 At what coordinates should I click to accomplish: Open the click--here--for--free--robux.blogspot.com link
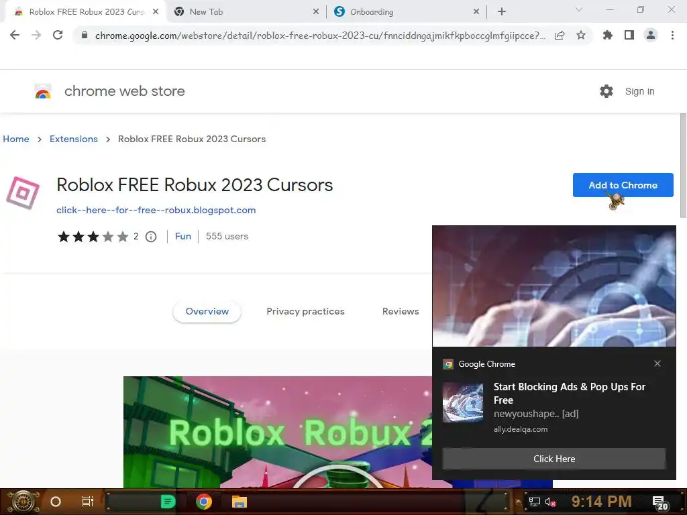tap(156, 210)
